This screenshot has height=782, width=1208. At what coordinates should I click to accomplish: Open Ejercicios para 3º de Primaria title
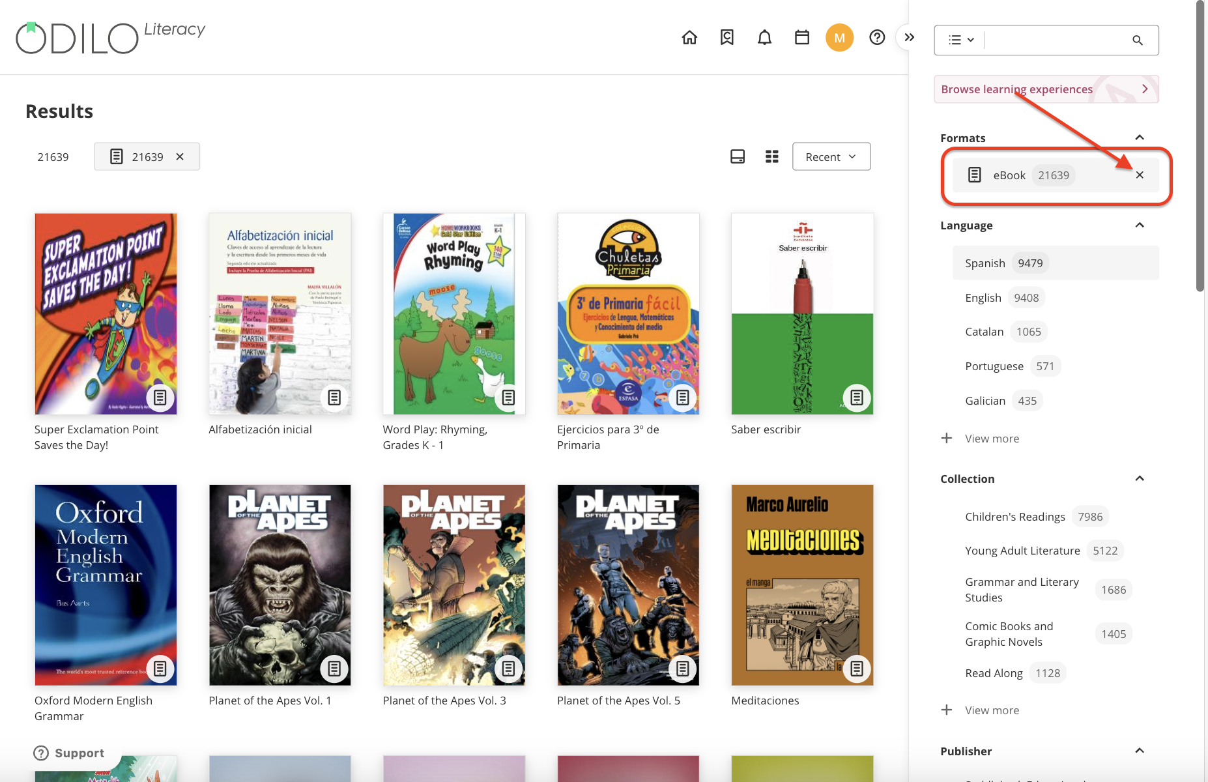click(x=608, y=437)
